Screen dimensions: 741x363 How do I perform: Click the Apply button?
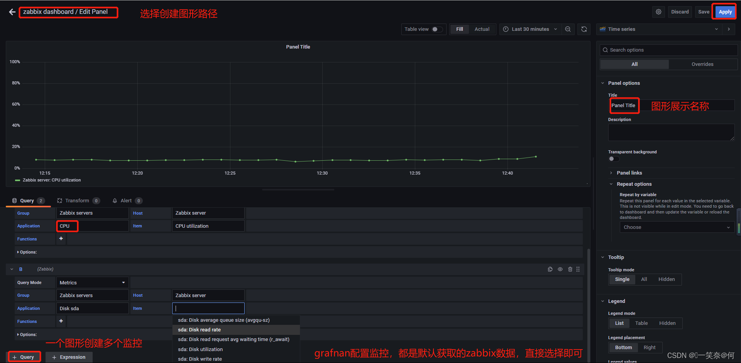pos(725,12)
